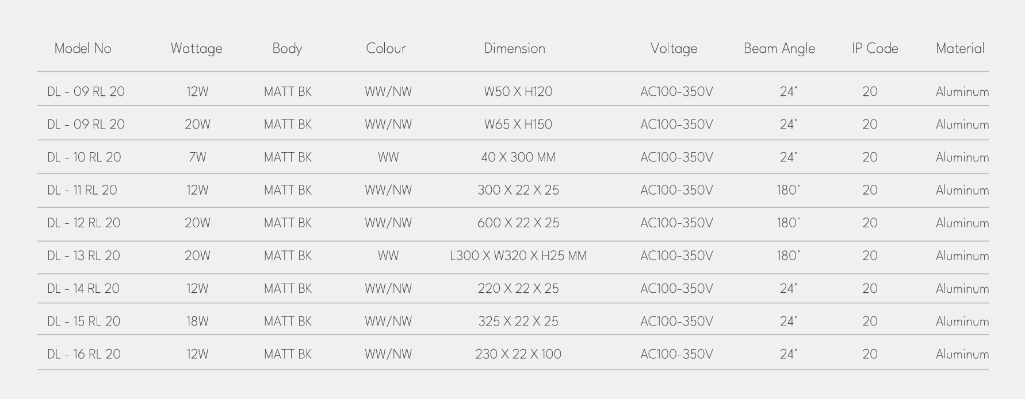This screenshot has width=1025, height=399.
Task: Select the Dimension column header
Action: (x=514, y=48)
